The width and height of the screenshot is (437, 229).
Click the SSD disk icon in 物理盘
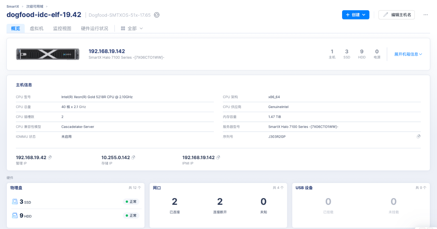15,202
